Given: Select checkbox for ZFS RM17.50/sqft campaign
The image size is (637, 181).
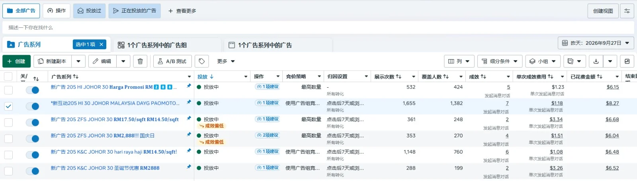Looking at the screenshot, I should pos(8,123).
